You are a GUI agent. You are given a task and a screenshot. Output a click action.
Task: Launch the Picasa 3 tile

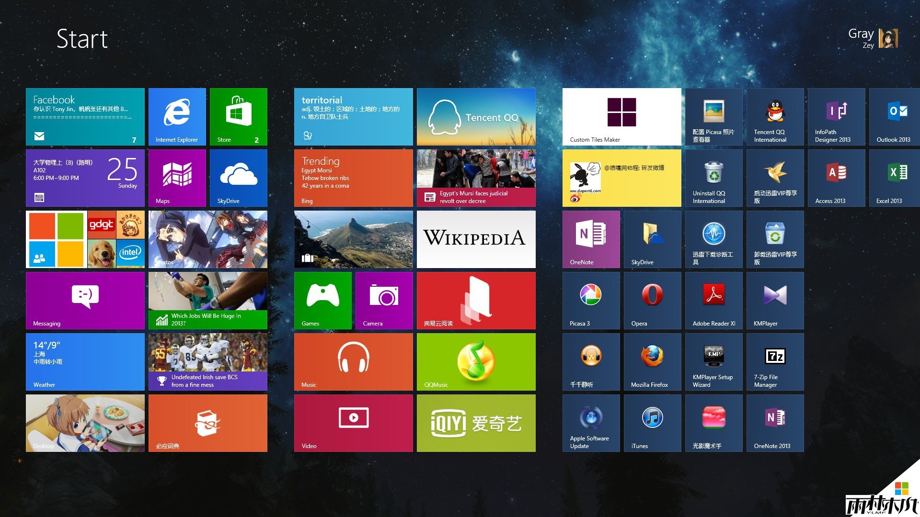591,300
